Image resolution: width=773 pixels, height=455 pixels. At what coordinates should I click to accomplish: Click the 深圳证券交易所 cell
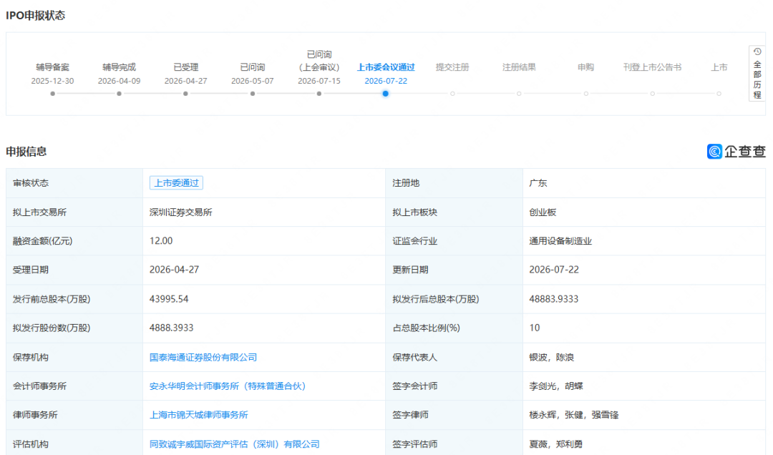pos(180,212)
